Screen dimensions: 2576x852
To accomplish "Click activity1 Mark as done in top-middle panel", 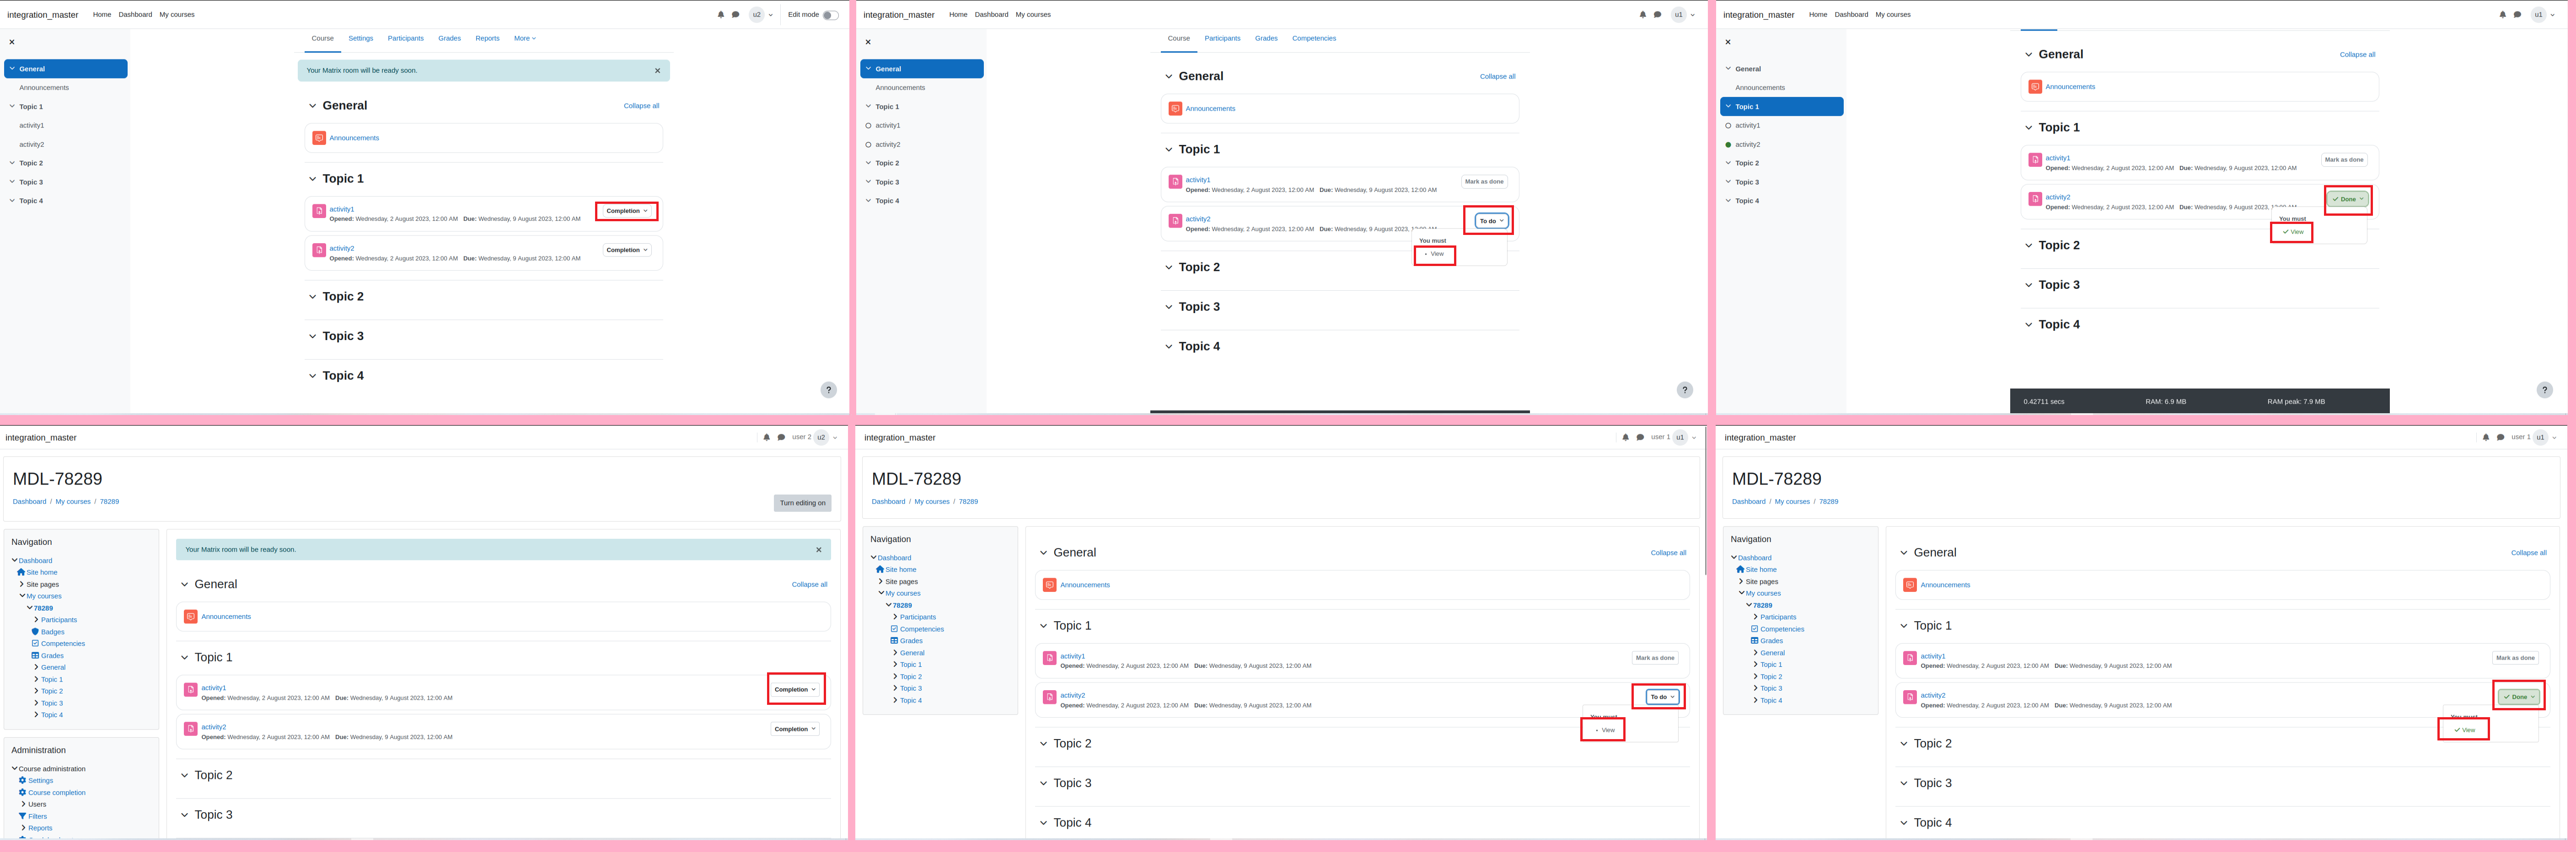I will click(1484, 182).
